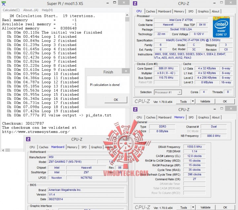Open the Calculate(C) menu in Super PI
This screenshot has width=238, height=210.
tap(11, 10)
